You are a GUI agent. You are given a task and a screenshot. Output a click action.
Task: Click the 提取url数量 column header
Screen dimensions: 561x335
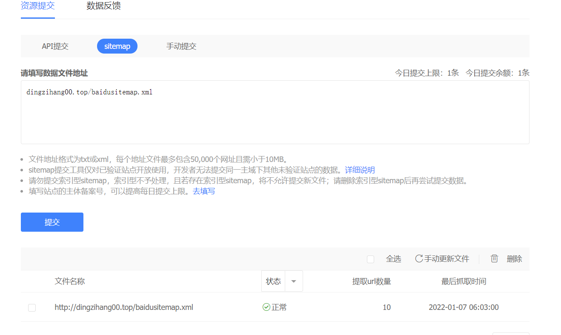(371, 281)
